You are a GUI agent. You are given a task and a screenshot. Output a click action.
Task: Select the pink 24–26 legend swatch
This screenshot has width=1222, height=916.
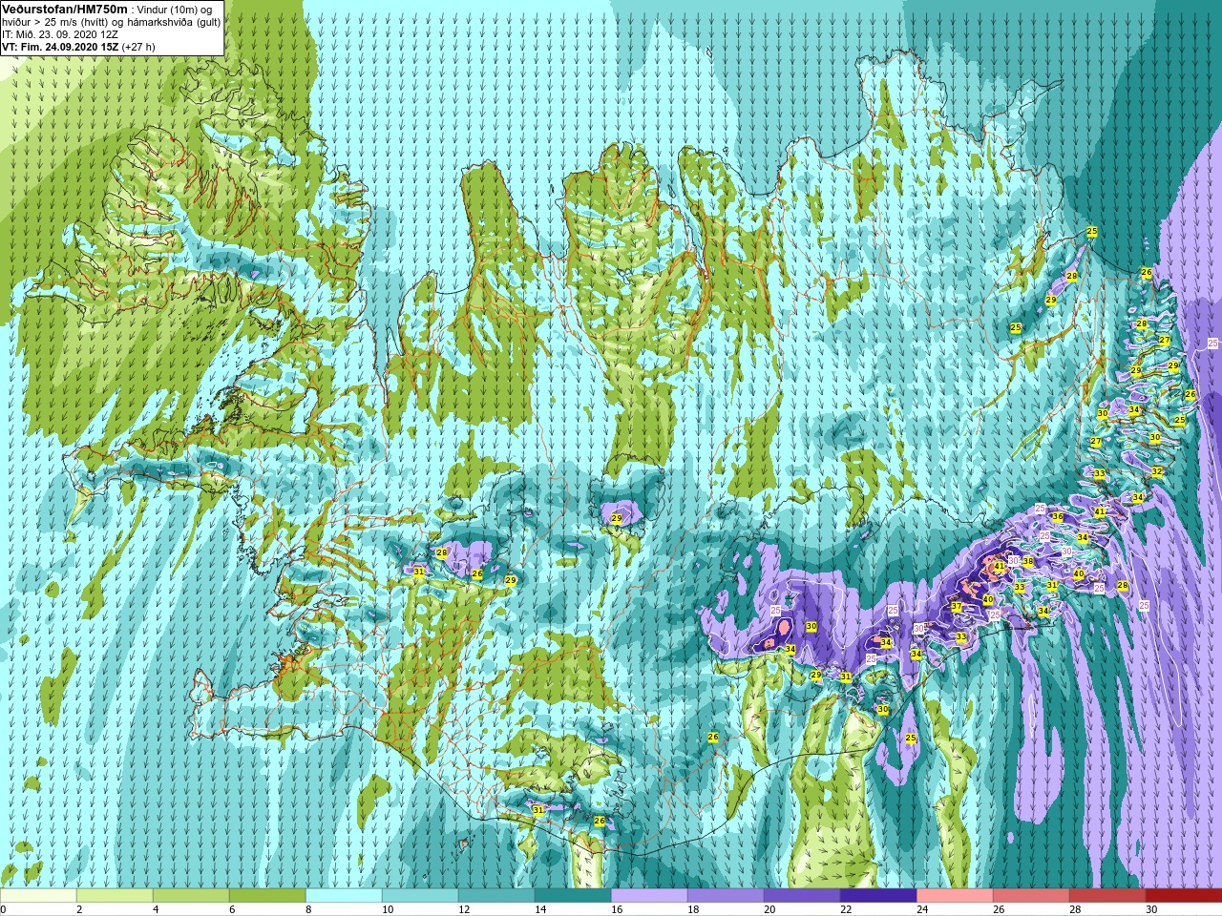point(955,896)
